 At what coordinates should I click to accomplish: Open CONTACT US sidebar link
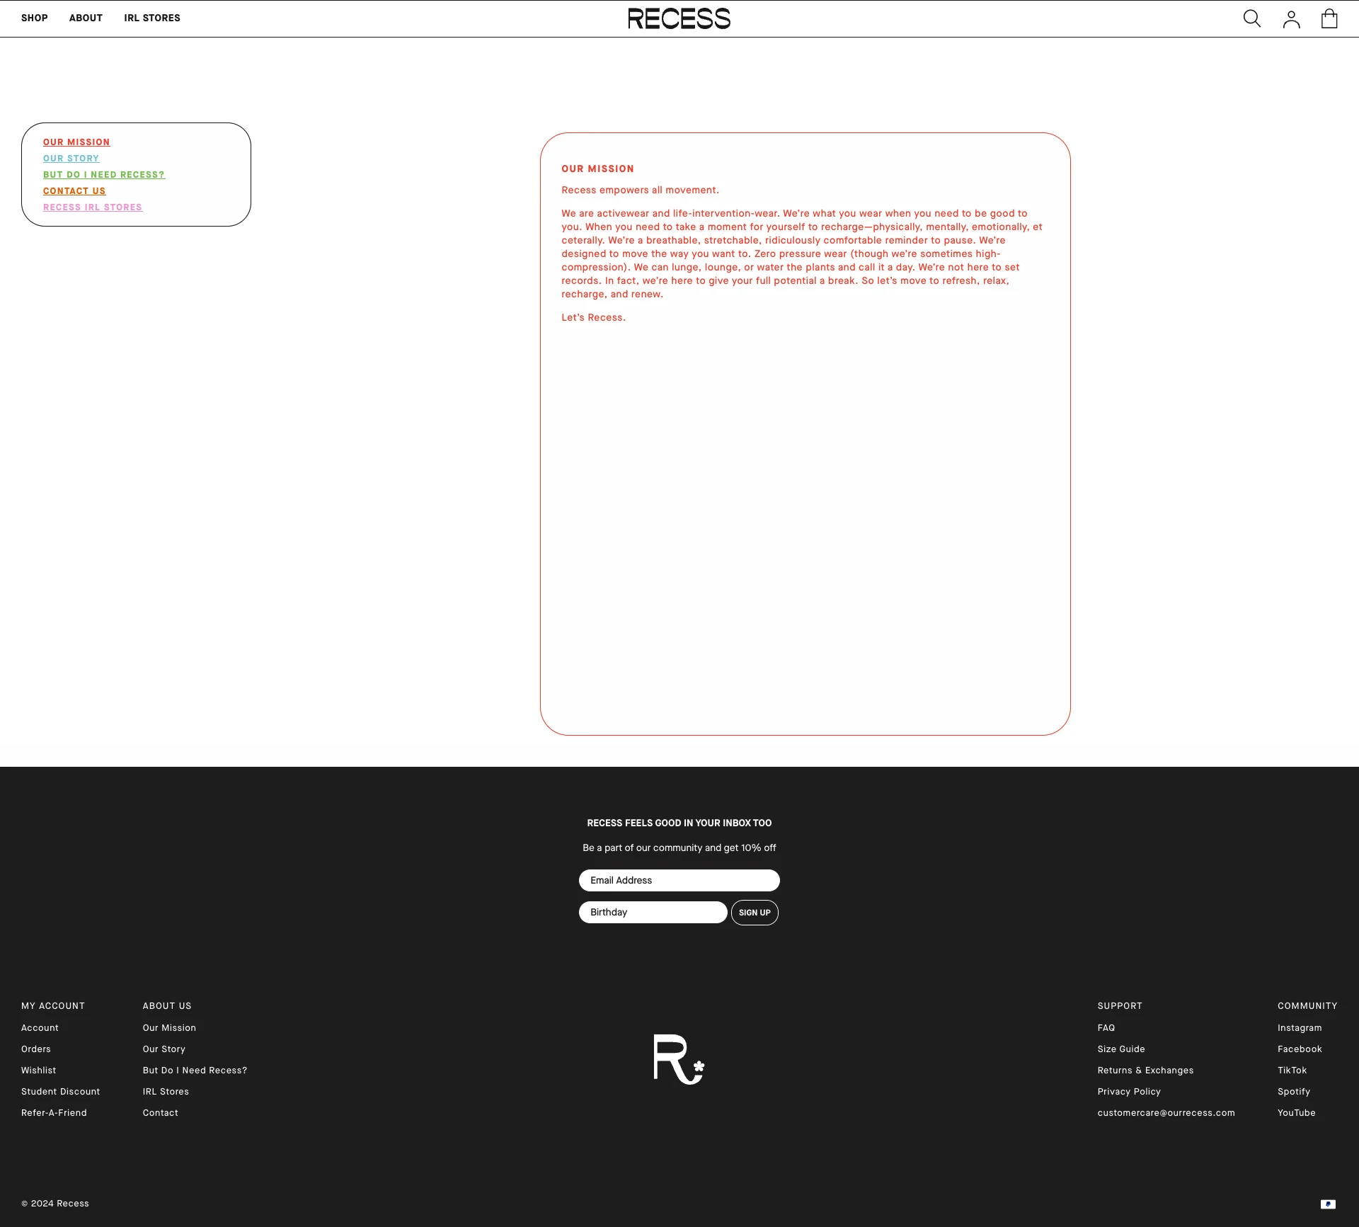[x=74, y=191]
